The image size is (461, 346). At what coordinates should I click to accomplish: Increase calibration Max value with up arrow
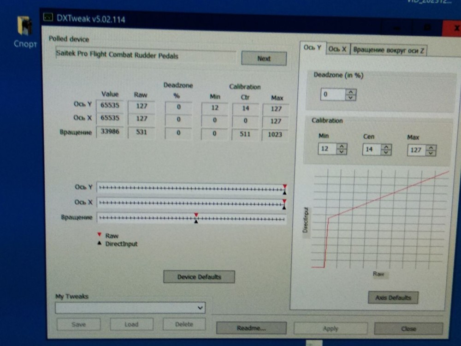point(431,148)
